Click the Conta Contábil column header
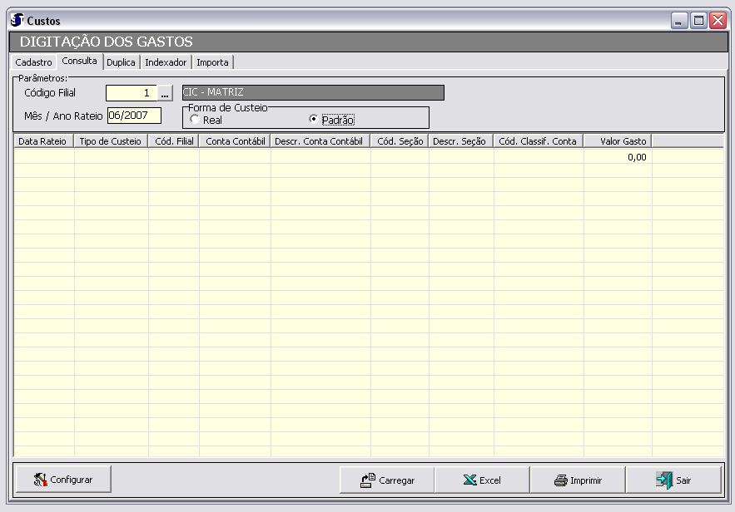The width and height of the screenshot is (735, 512). point(235,141)
